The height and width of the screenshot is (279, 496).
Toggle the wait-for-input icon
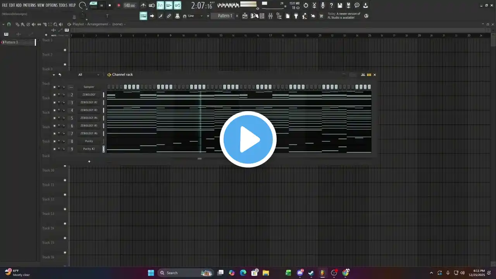[x=152, y=5]
